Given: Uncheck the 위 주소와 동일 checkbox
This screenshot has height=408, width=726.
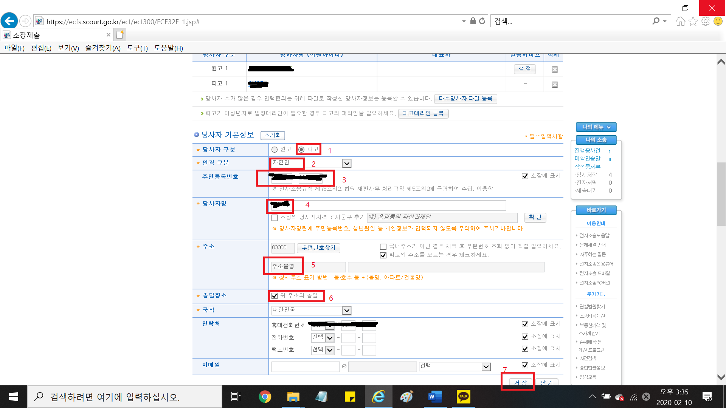Looking at the screenshot, I should pos(275,296).
